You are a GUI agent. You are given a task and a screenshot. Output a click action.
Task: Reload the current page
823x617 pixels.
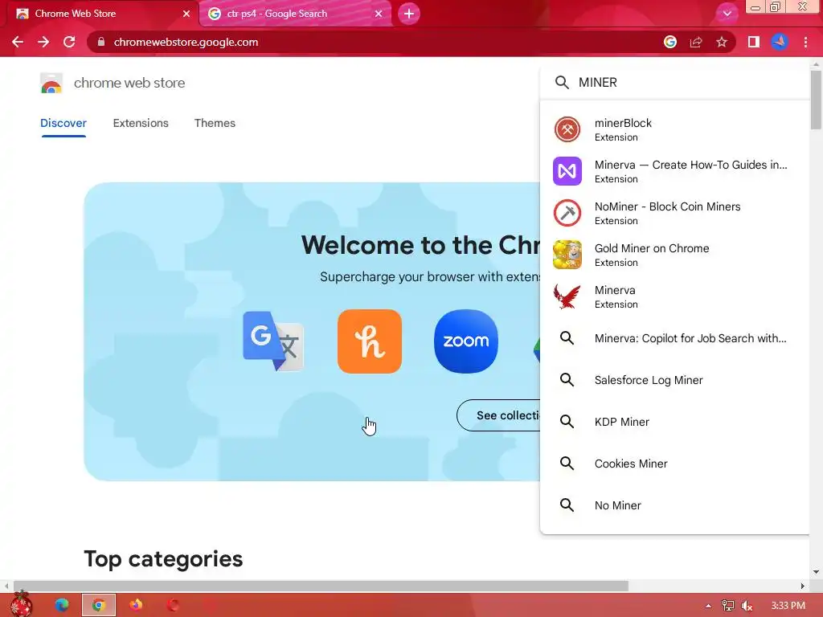[x=69, y=42]
